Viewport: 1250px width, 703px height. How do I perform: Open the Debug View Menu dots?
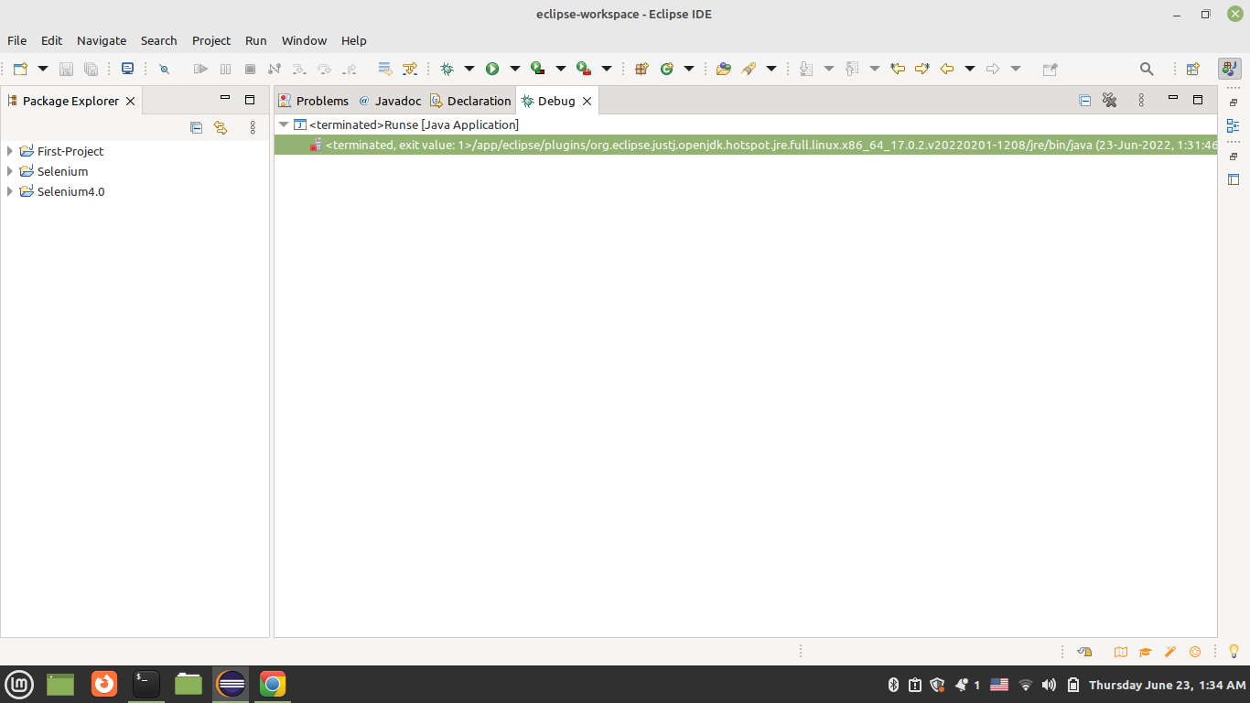pyautogui.click(x=1141, y=101)
